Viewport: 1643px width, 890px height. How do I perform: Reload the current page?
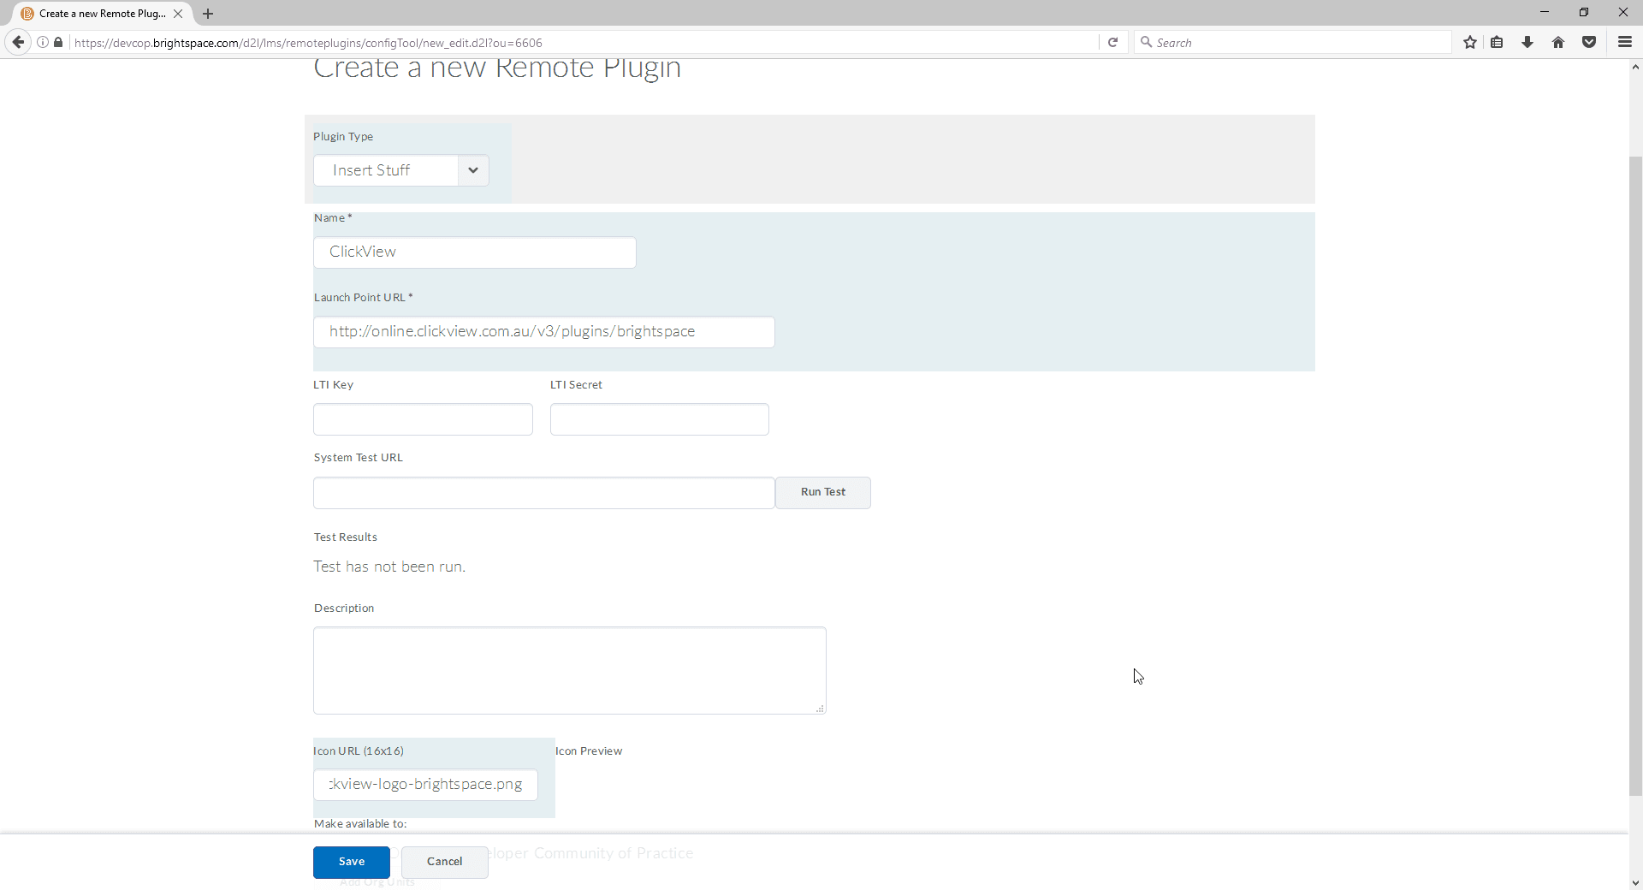tap(1112, 42)
